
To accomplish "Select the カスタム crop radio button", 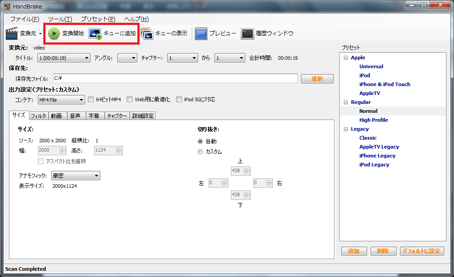I will (x=200, y=152).
